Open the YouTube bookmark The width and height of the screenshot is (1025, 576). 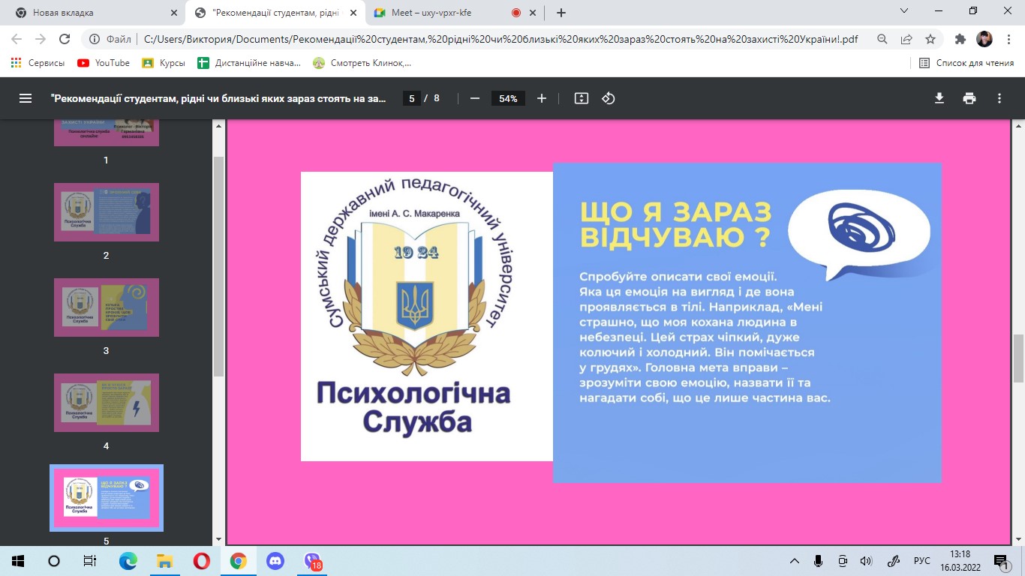point(104,63)
